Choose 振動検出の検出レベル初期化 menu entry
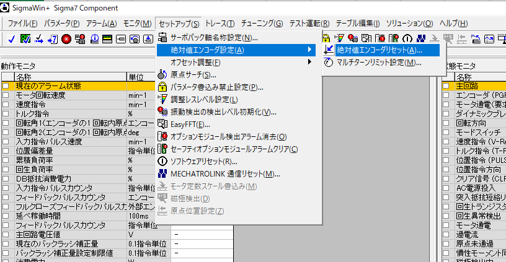Viewport: 506px width, 262px height. point(236,112)
